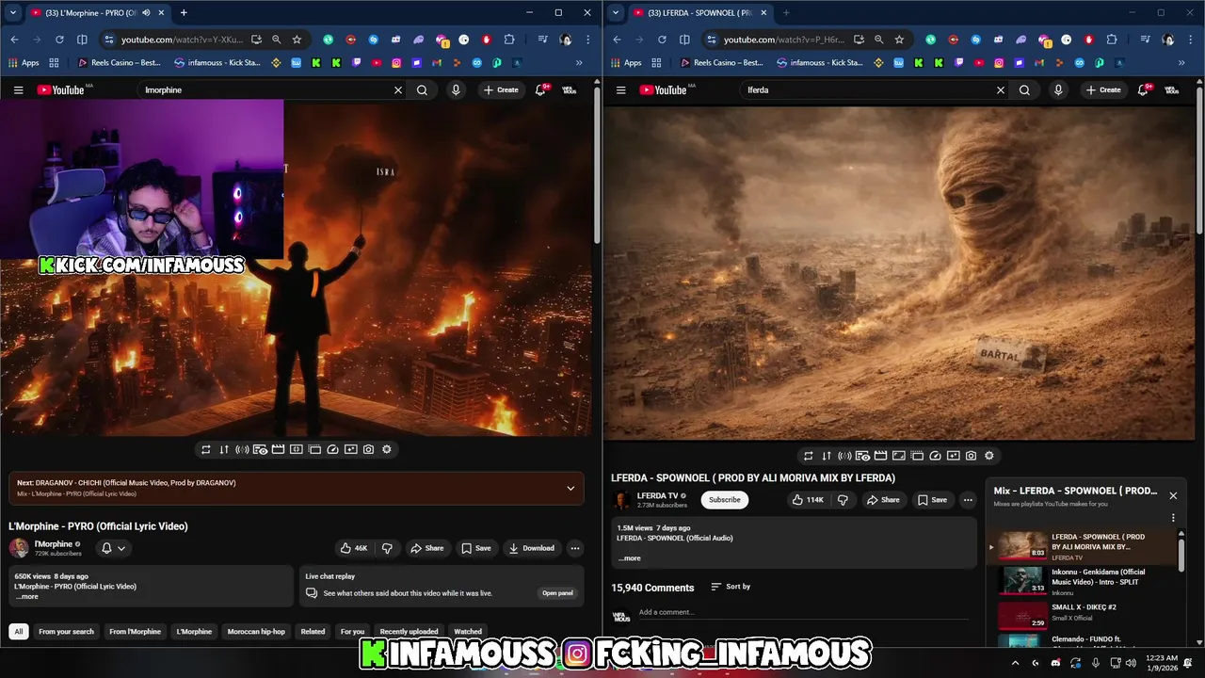Image resolution: width=1205 pixels, height=678 pixels.
Task: Open YouTube guide menu in left window
Action: coord(18,90)
